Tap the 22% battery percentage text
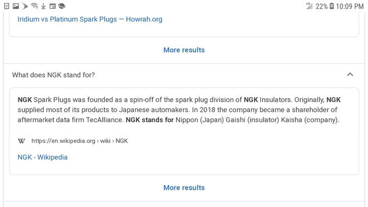The height and width of the screenshot is (207, 368). coord(321,6)
